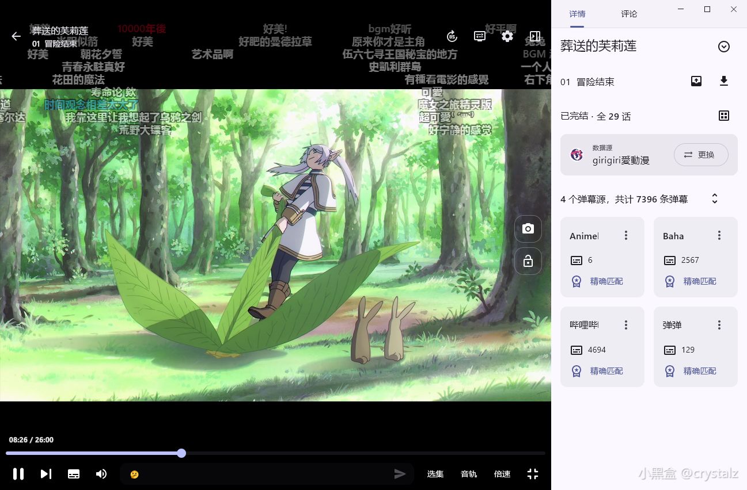Click the 4 个弹幕源，共计 7396 条弹幕 text
Image resolution: width=747 pixels, height=490 pixels.
[x=624, y=199]
